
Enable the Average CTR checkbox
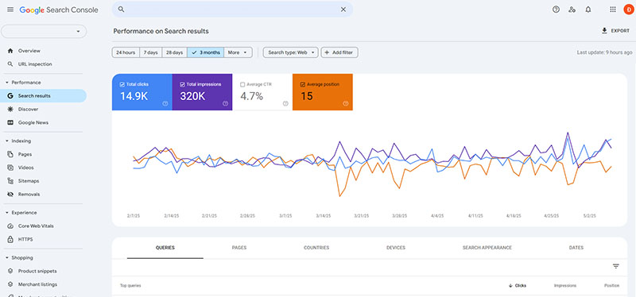click(x=242, y=84)
